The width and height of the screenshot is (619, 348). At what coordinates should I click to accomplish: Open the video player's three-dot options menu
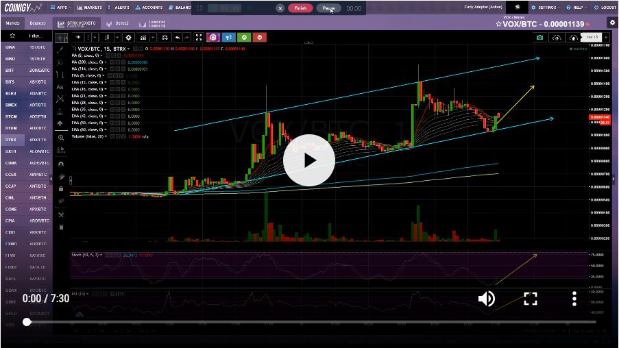[574, 299]
